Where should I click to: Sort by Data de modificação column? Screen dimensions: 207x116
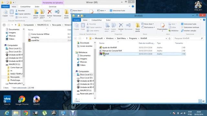coord(147,43)
